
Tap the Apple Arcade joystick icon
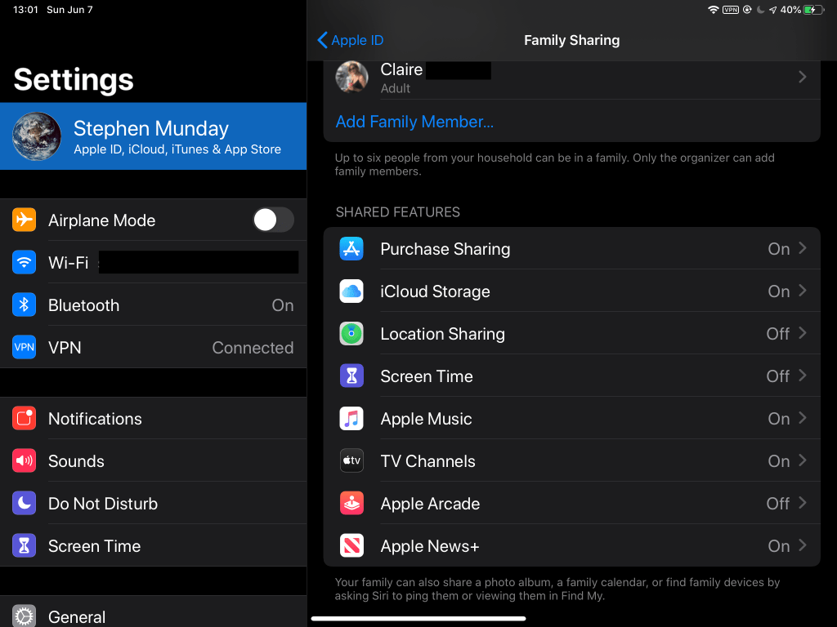tap(351, 504)
